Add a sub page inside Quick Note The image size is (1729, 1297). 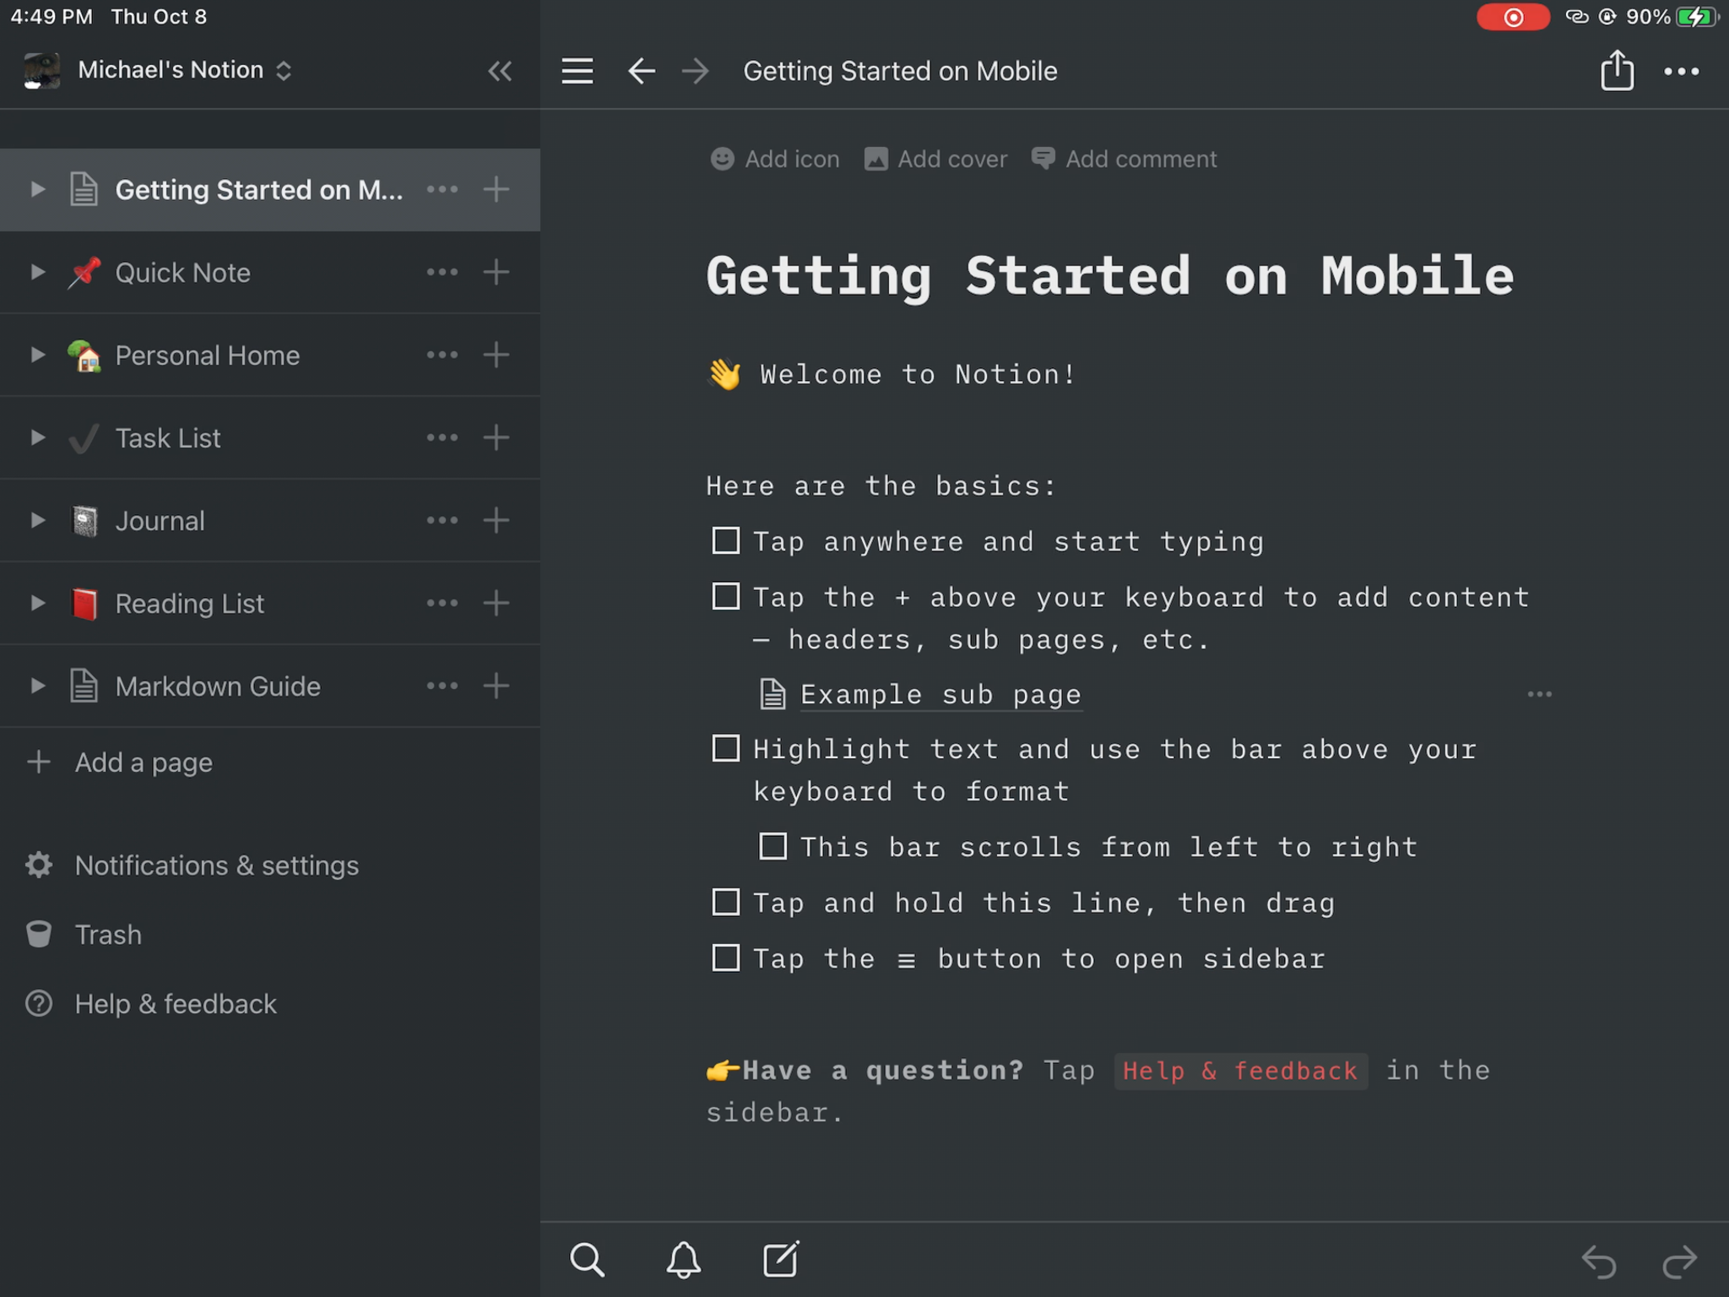click(496, 272)
